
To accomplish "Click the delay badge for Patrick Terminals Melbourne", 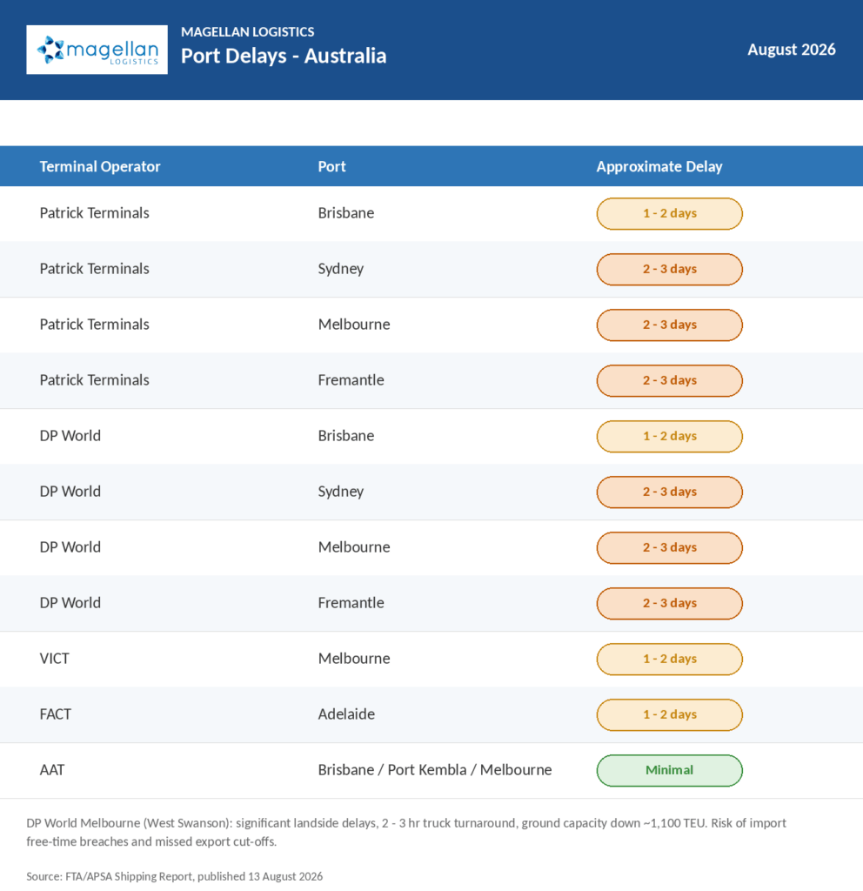I will pyautogui.click(x=669, y=325).
